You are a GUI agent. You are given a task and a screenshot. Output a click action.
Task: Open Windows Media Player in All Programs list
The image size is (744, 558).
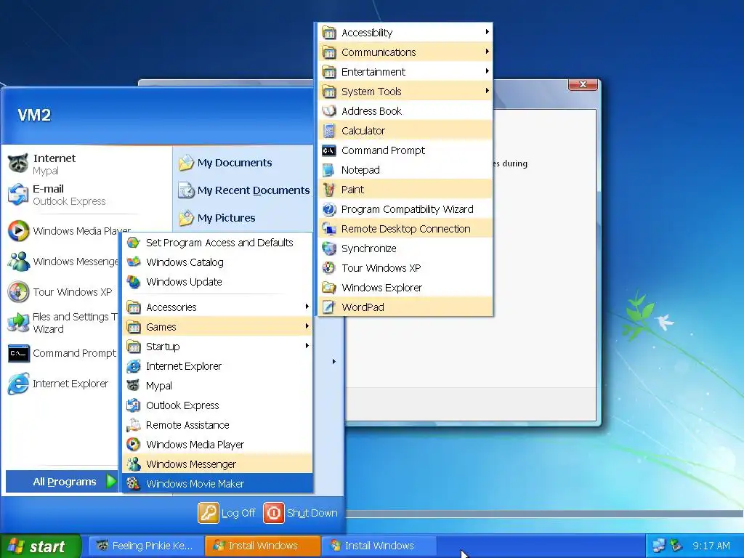tap(218, 445)
